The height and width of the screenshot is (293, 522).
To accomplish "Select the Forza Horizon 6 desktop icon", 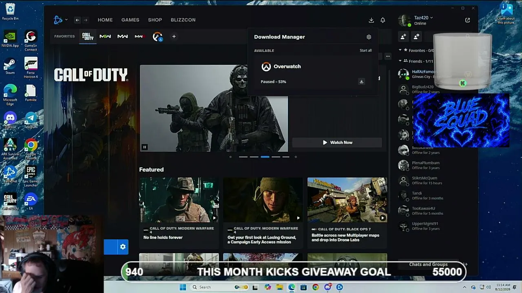I will point(31,68).
